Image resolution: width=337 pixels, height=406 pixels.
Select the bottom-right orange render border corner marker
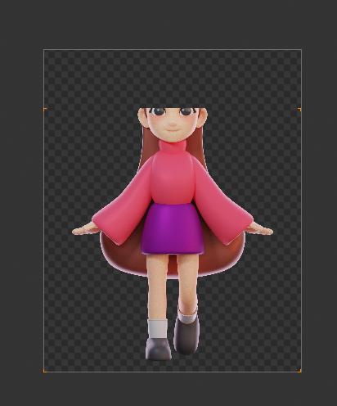(x=299, y=371)
